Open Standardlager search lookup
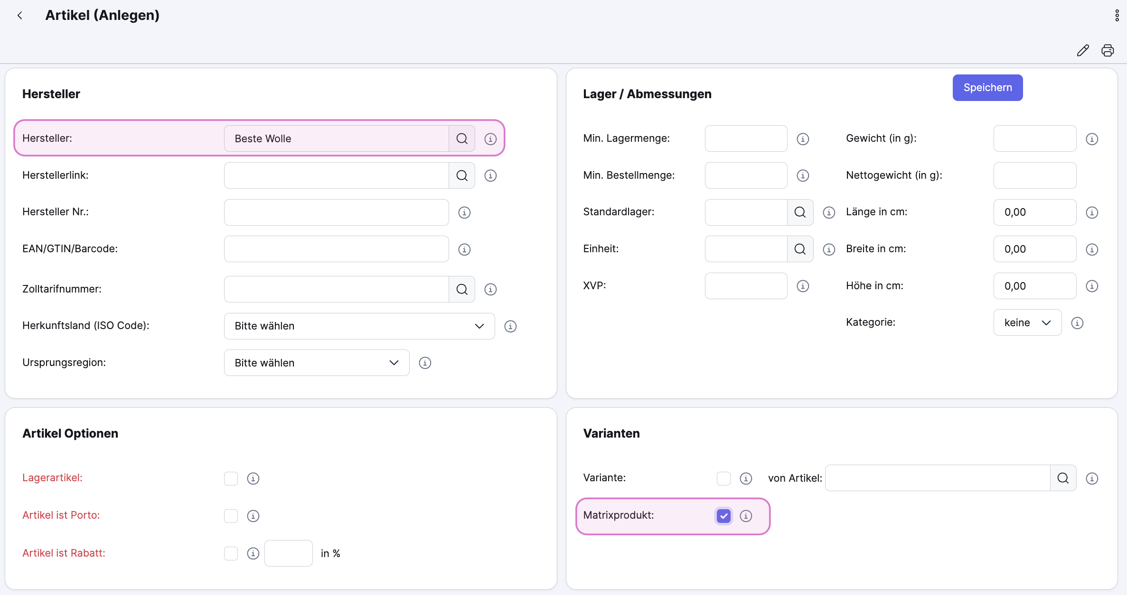Image resolution: width=1127 pixels, height=595 pixels. click(x=800, y=212)
